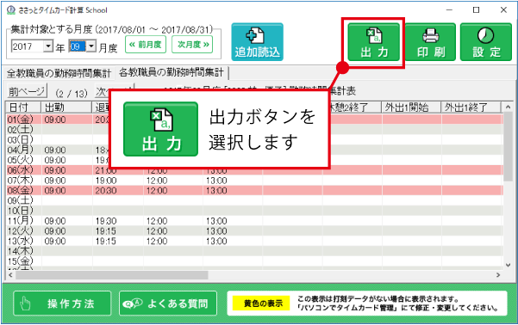Select the 10(日) date row

[255, 211]
